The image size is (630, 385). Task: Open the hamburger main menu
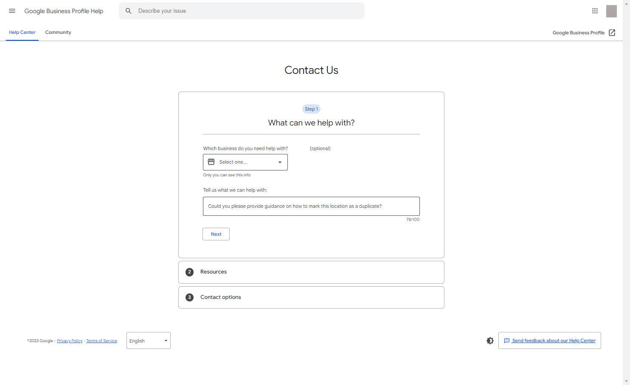(x=12, y=11)
